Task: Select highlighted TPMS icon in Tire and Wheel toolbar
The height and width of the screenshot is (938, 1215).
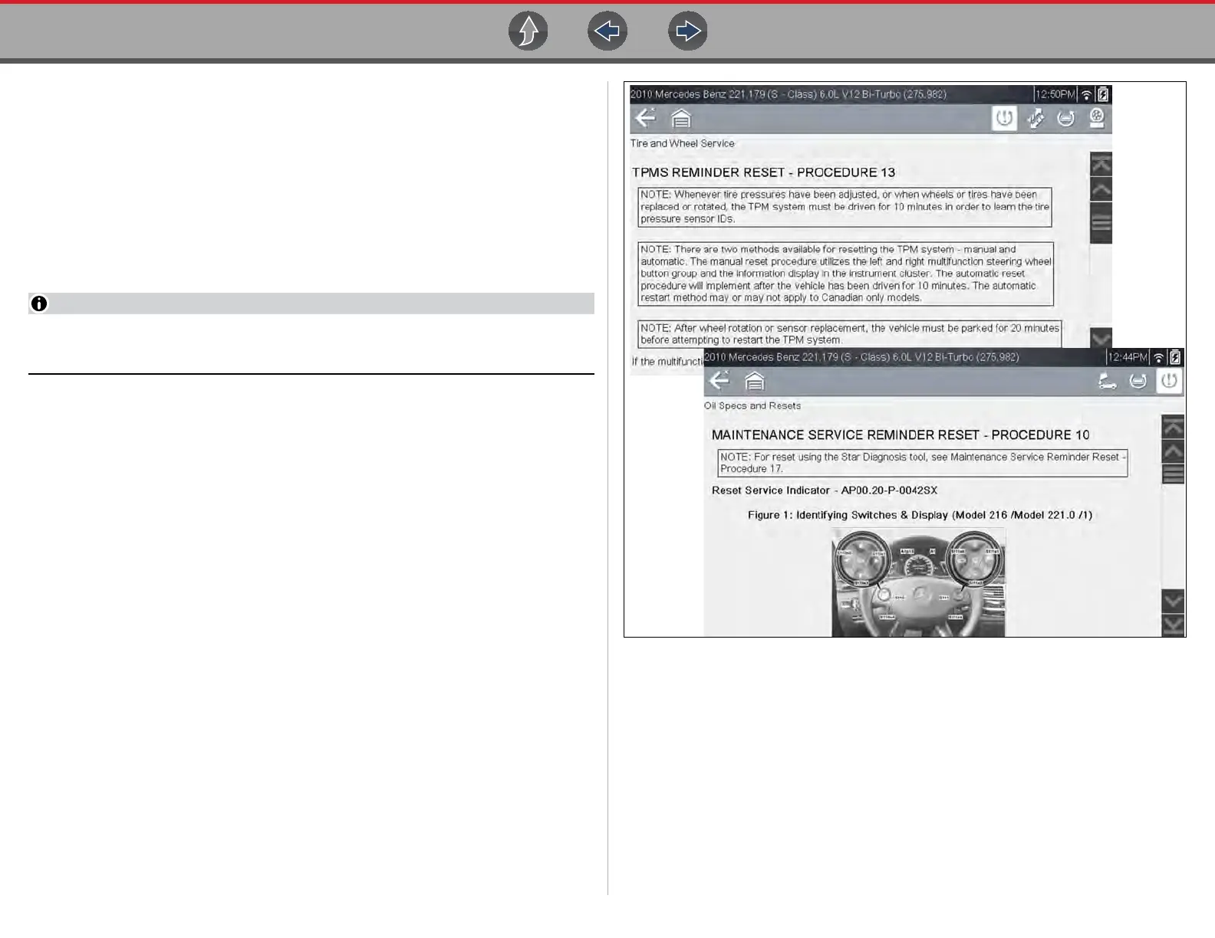Action: 1004,118
